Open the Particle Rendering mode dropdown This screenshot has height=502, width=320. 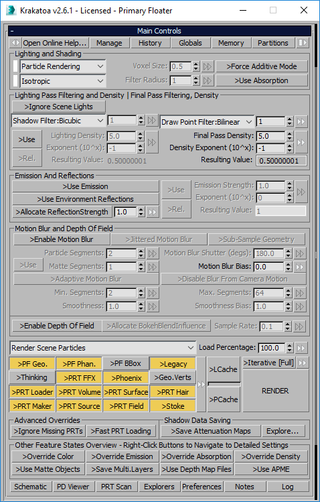click(x=63, y=66)
